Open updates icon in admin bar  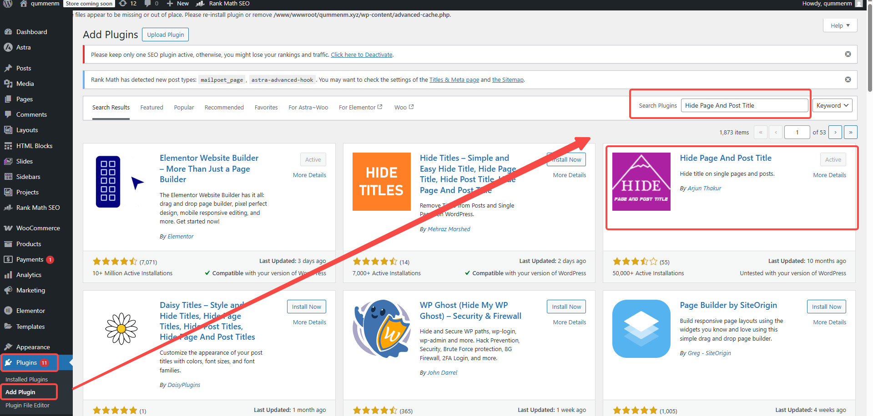click(123, 4)
